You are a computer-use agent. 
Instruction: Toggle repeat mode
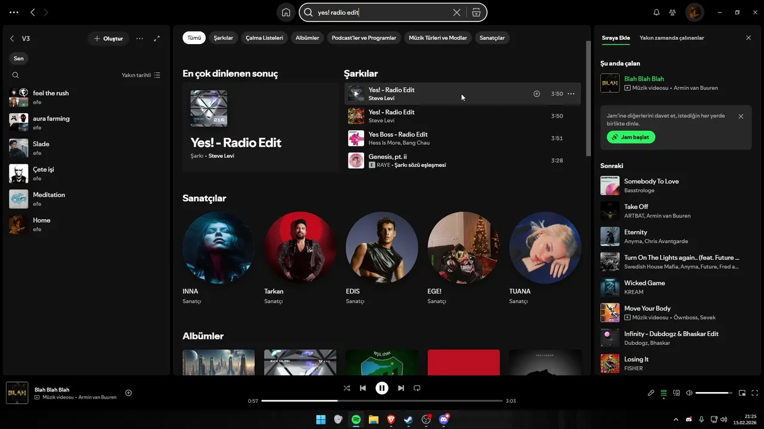pos(417,388)
